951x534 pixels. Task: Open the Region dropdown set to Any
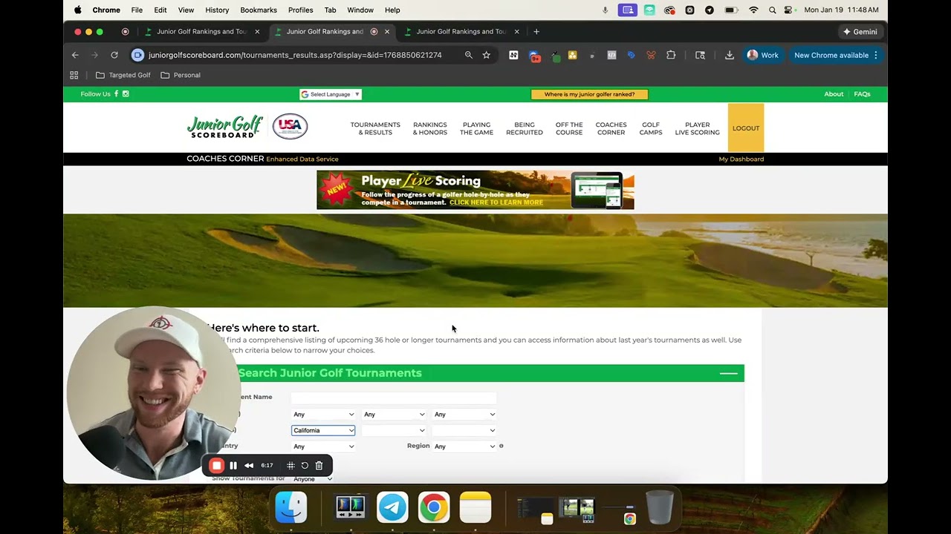[464, 446]
